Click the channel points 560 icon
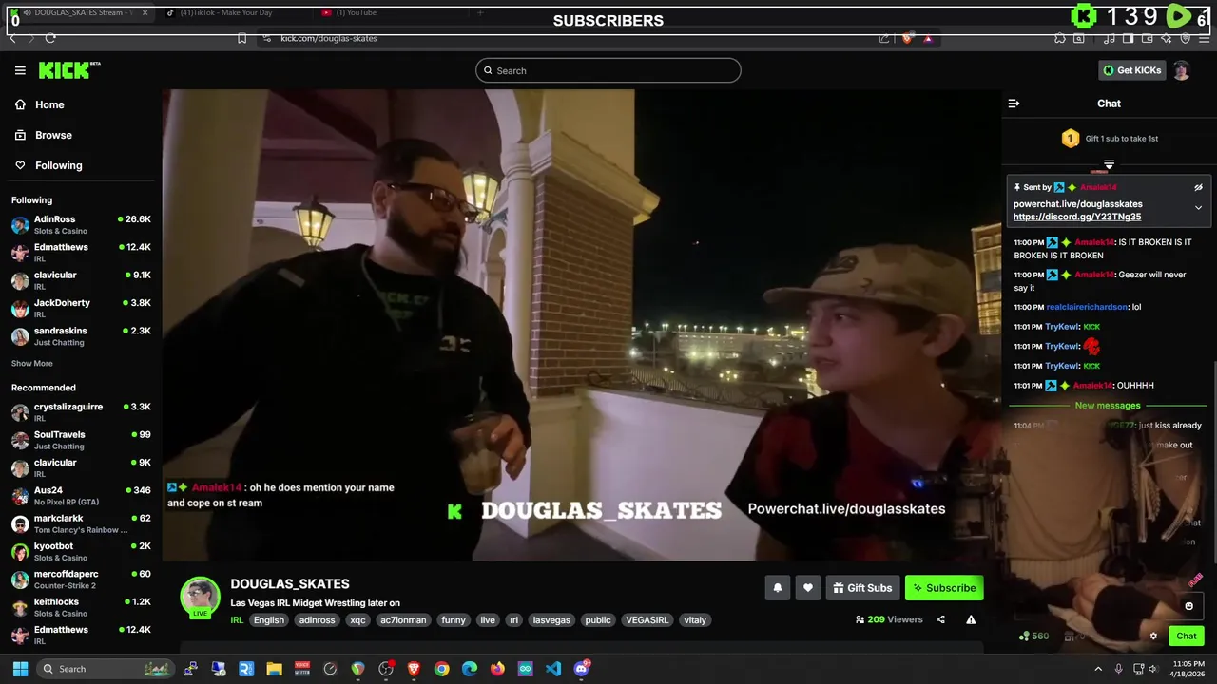The image size is (1217, 684). (1024, 636)
